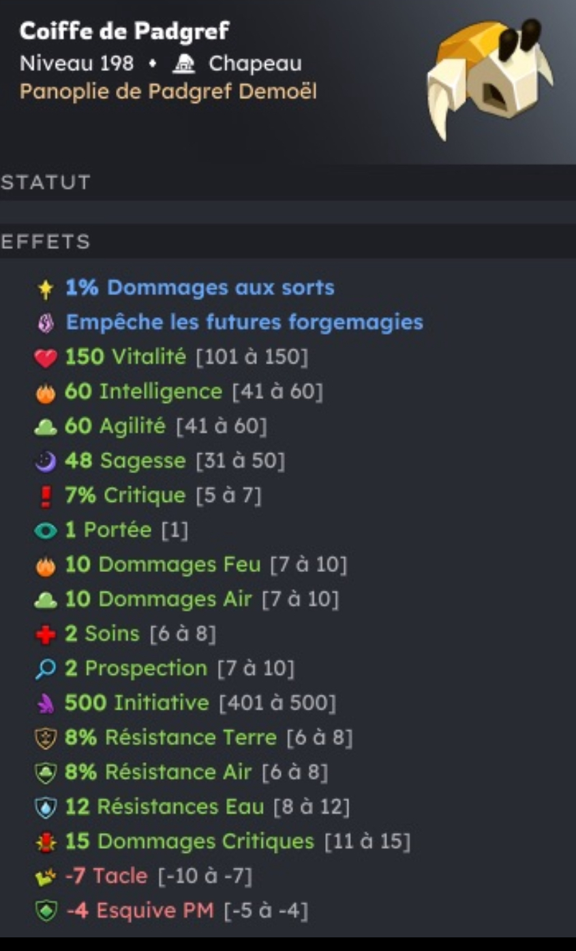Click the Tacle penalty icon

46,877
